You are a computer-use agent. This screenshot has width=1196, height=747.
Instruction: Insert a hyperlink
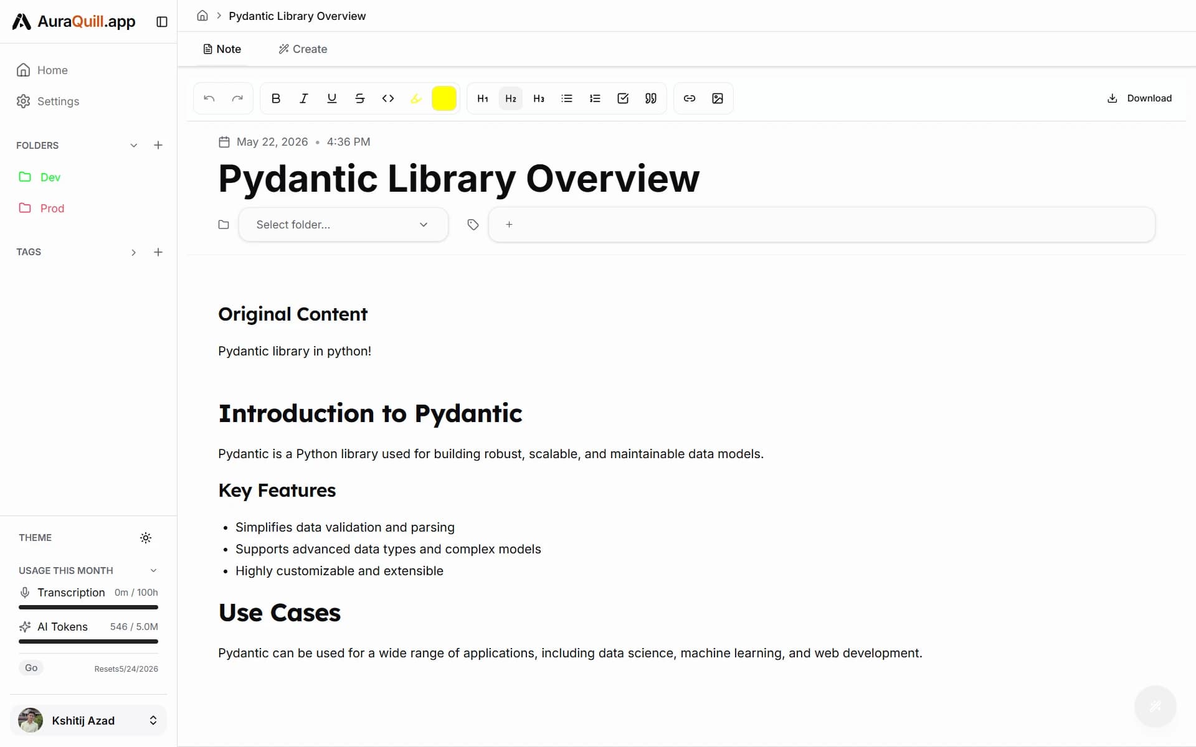click(x=690, y=98)
